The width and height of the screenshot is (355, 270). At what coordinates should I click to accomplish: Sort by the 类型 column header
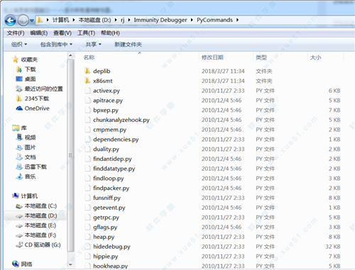[x=261, y=57]
